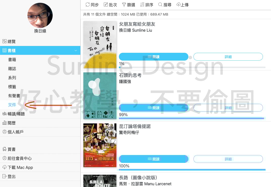
Task: Select 有聲書 in the bookshelf submenu
Action: coord(14,96)
